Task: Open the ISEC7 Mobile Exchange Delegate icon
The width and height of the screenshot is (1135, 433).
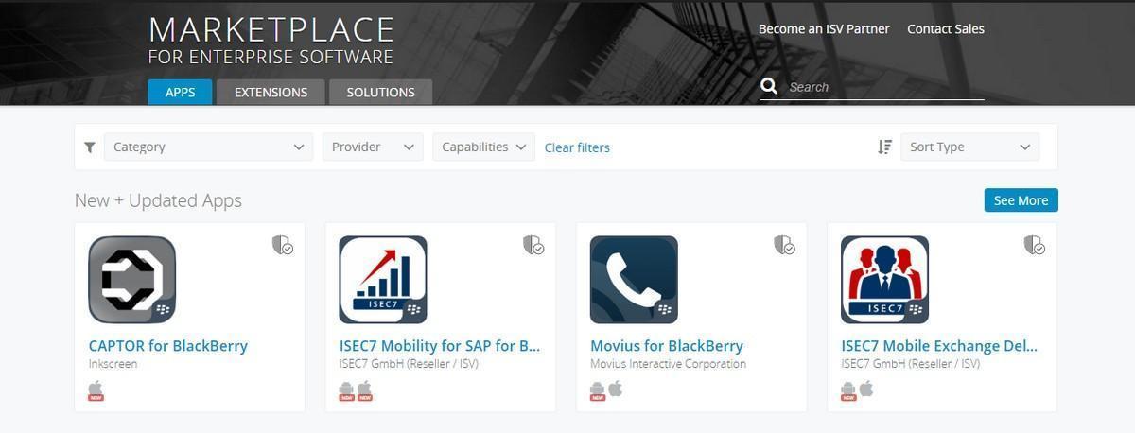Action: coord(884,280)
